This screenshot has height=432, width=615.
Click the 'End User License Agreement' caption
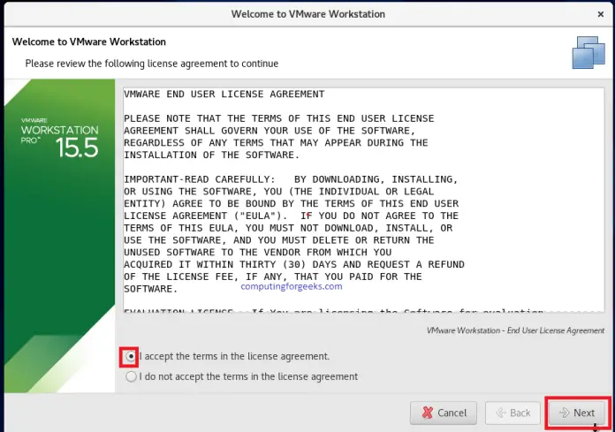(x=515, y=330)
